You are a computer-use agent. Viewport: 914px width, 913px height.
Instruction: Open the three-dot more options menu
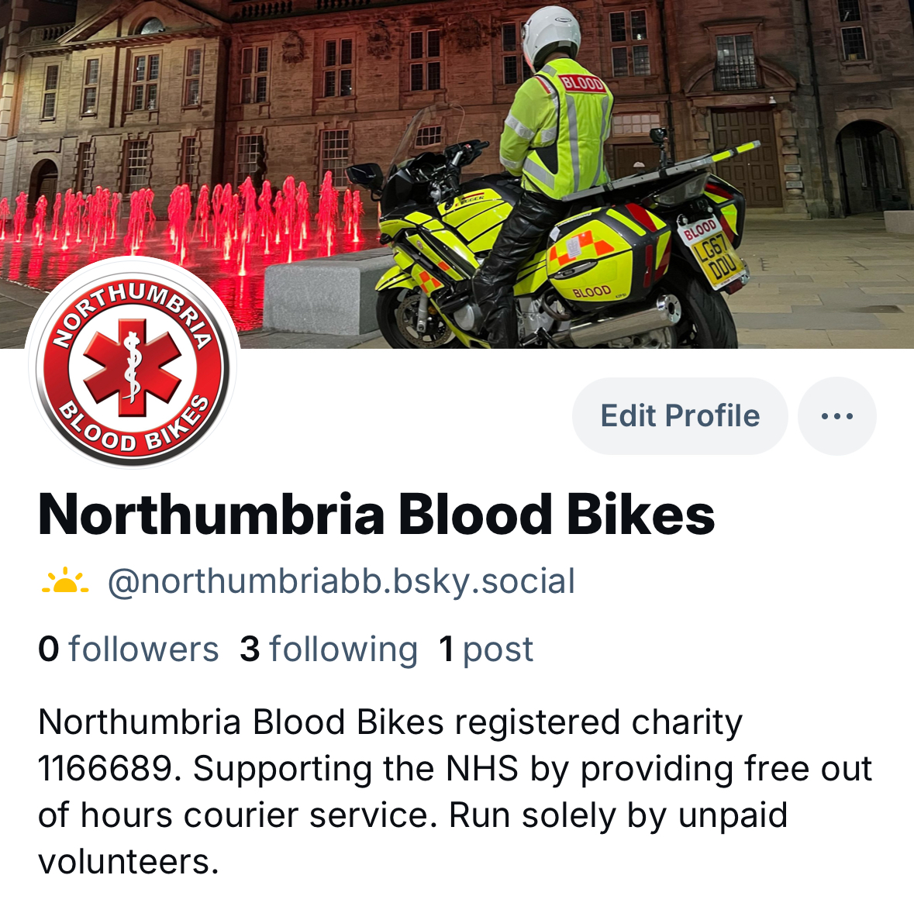(x=836, y=416)
